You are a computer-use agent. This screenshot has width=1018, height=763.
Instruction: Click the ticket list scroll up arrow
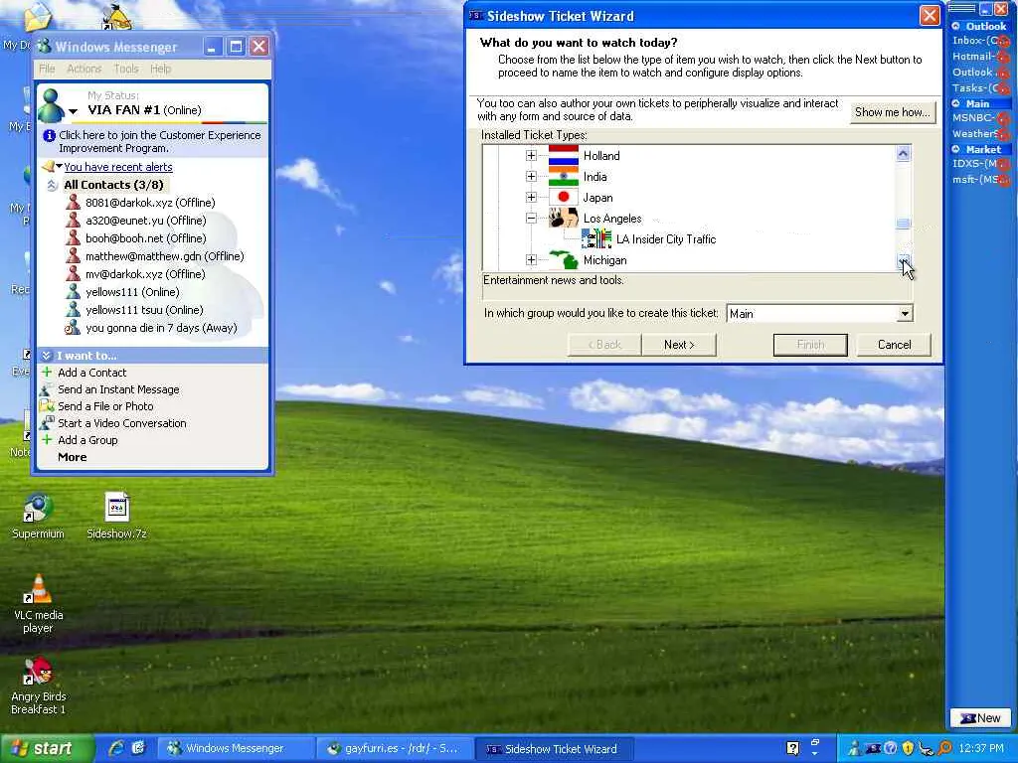[903, 153]
